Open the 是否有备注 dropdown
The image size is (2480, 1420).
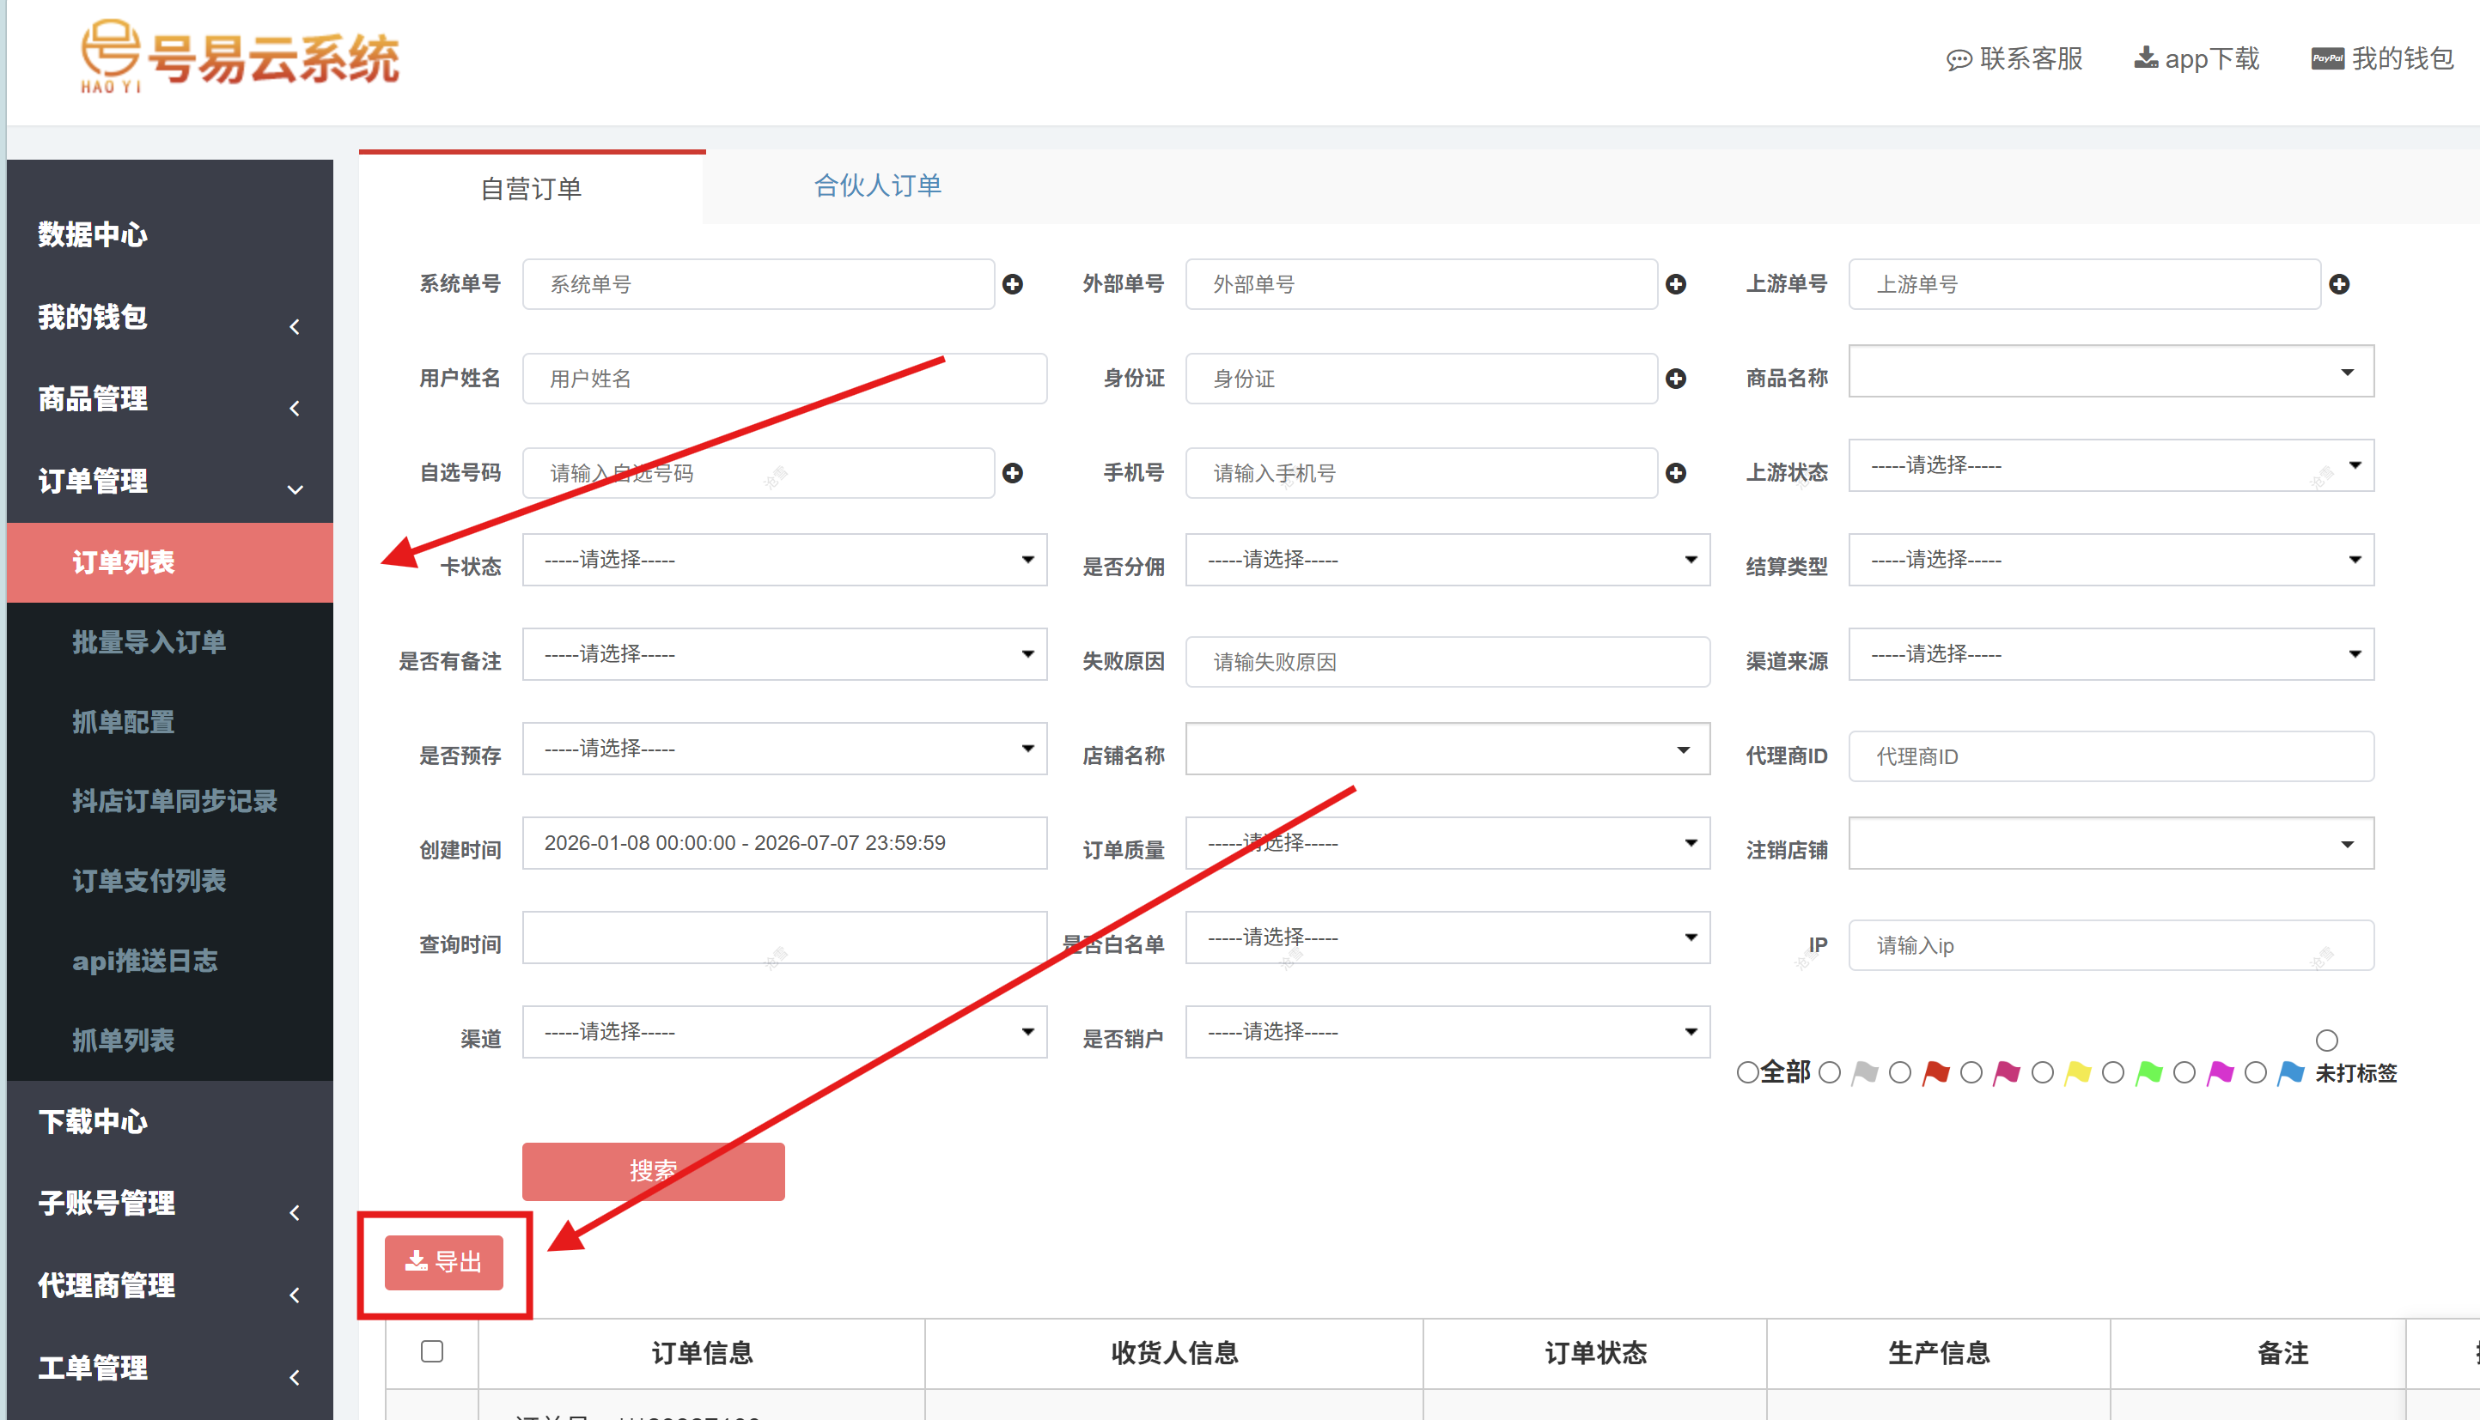(784, 654)
